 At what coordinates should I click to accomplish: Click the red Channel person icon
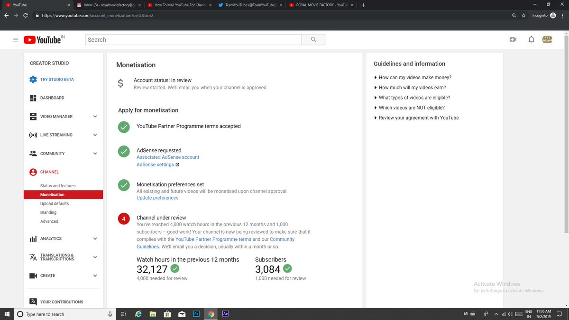(x=33, y=172)
